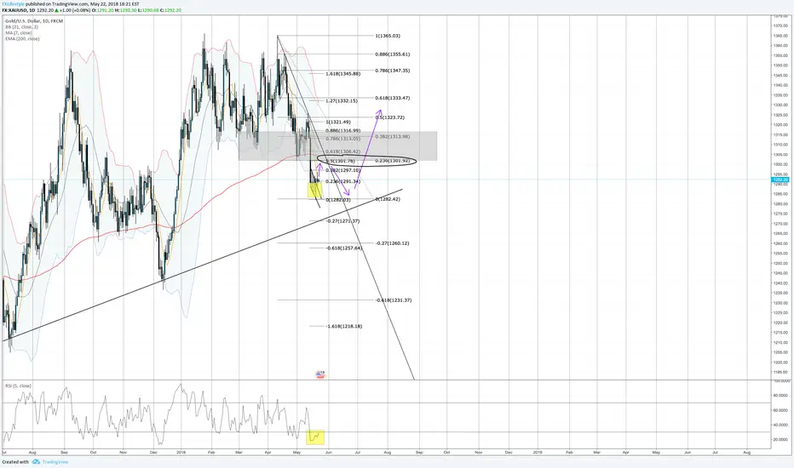
Task: Click the 80.0000 level on RSI axis
Action: point(780,395)
